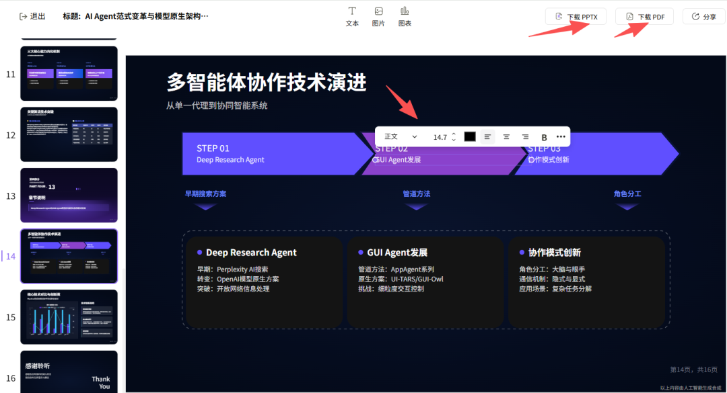
Task: Click the 早期搜索方案 label
Action: point(206,193)
